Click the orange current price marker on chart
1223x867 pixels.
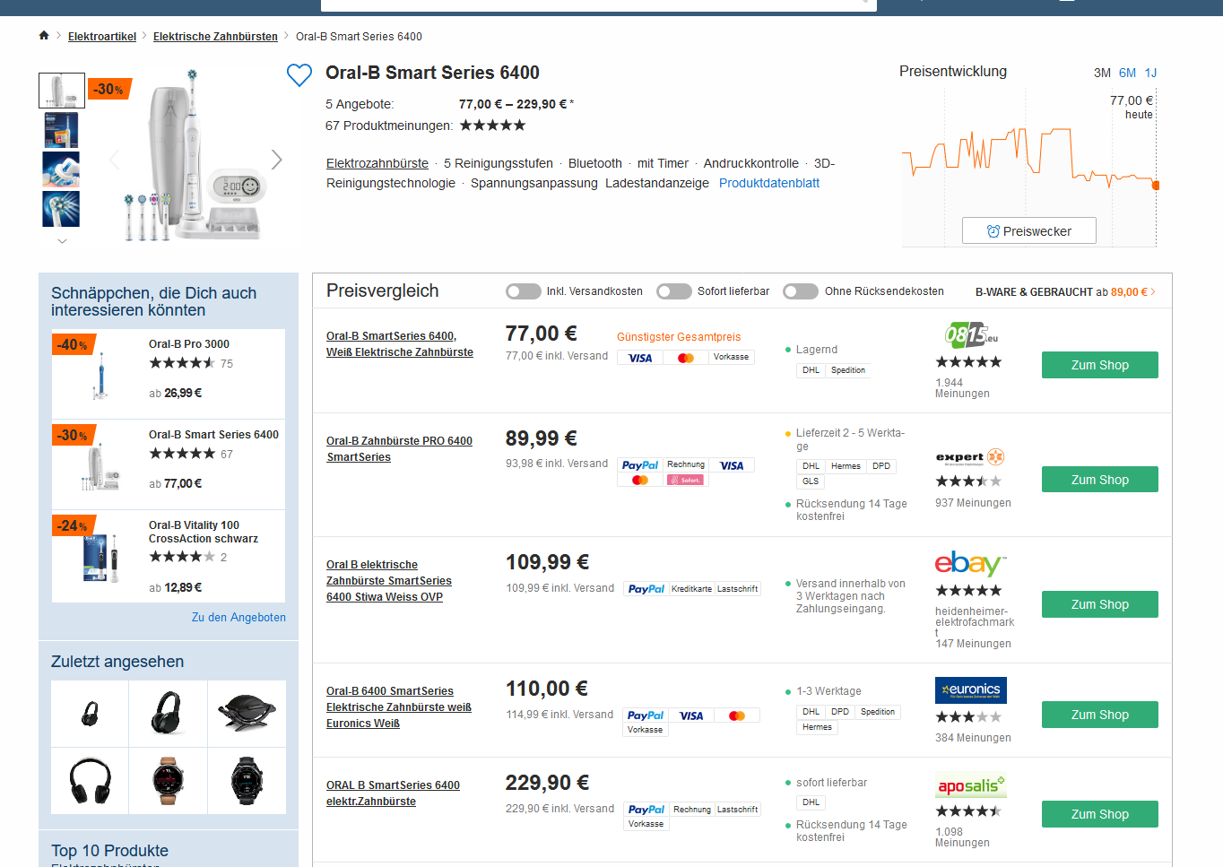tap(1156, 186)
